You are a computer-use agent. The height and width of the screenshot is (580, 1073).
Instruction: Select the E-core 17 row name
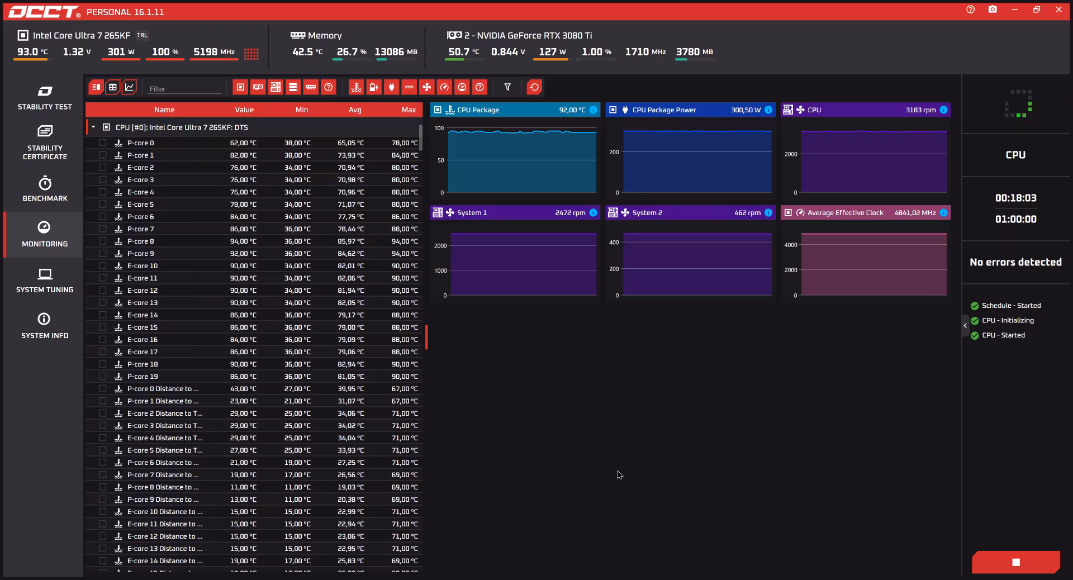[143, 352]
